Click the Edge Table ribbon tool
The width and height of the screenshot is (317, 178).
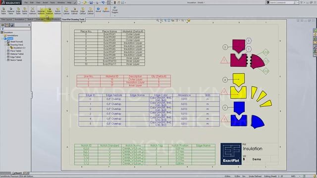click(18, 11)
